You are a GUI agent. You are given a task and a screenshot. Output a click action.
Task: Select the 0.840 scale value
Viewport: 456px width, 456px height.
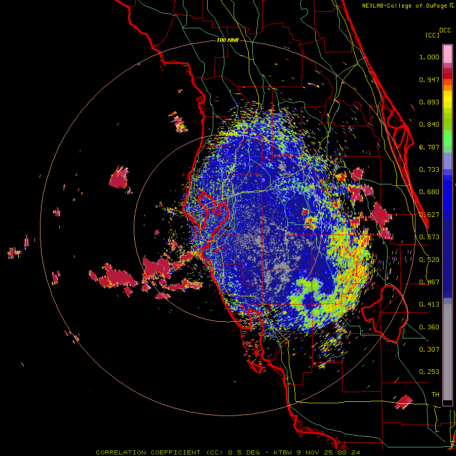pyautogui.click(x=429, y=125)
